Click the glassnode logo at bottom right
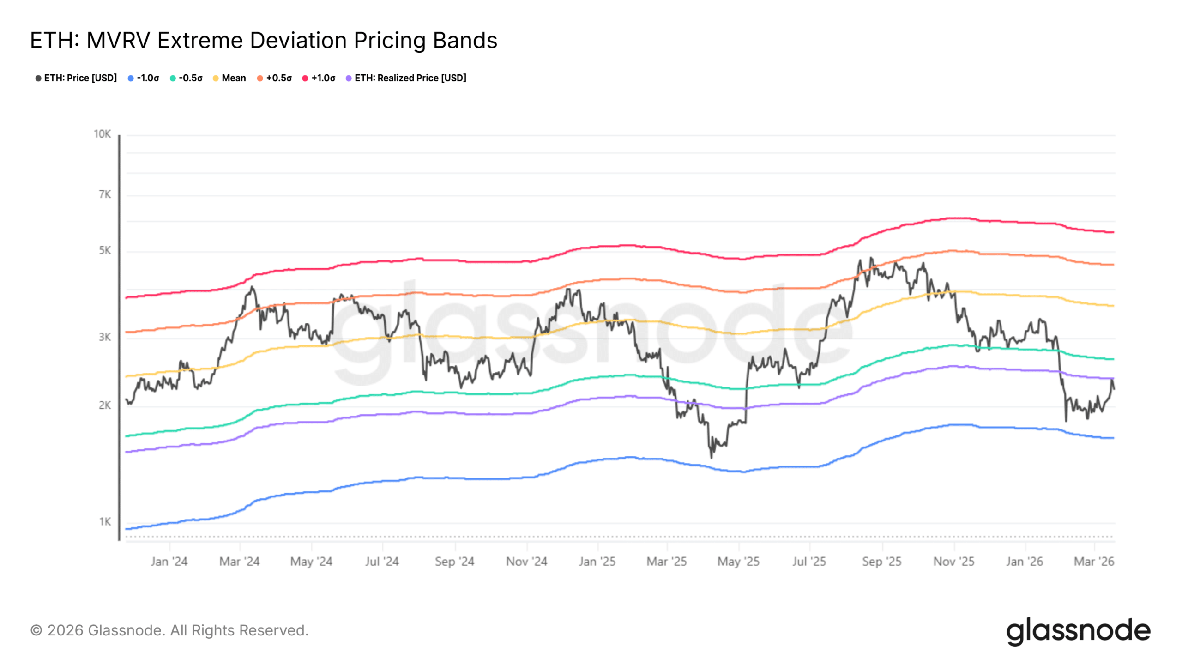This screenshot has width=1182, height=665. coord(1078,631)
